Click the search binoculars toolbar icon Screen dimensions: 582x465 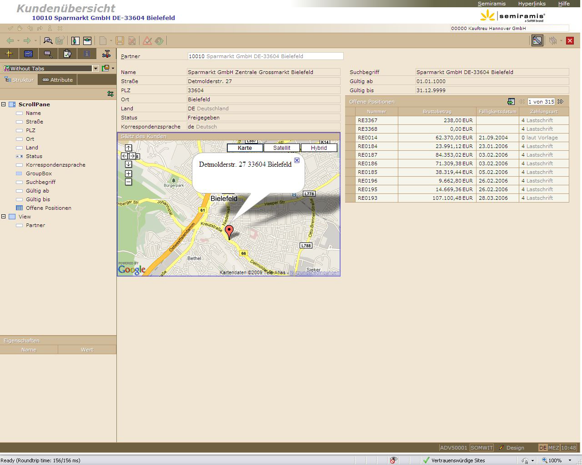tap(48, 41)
